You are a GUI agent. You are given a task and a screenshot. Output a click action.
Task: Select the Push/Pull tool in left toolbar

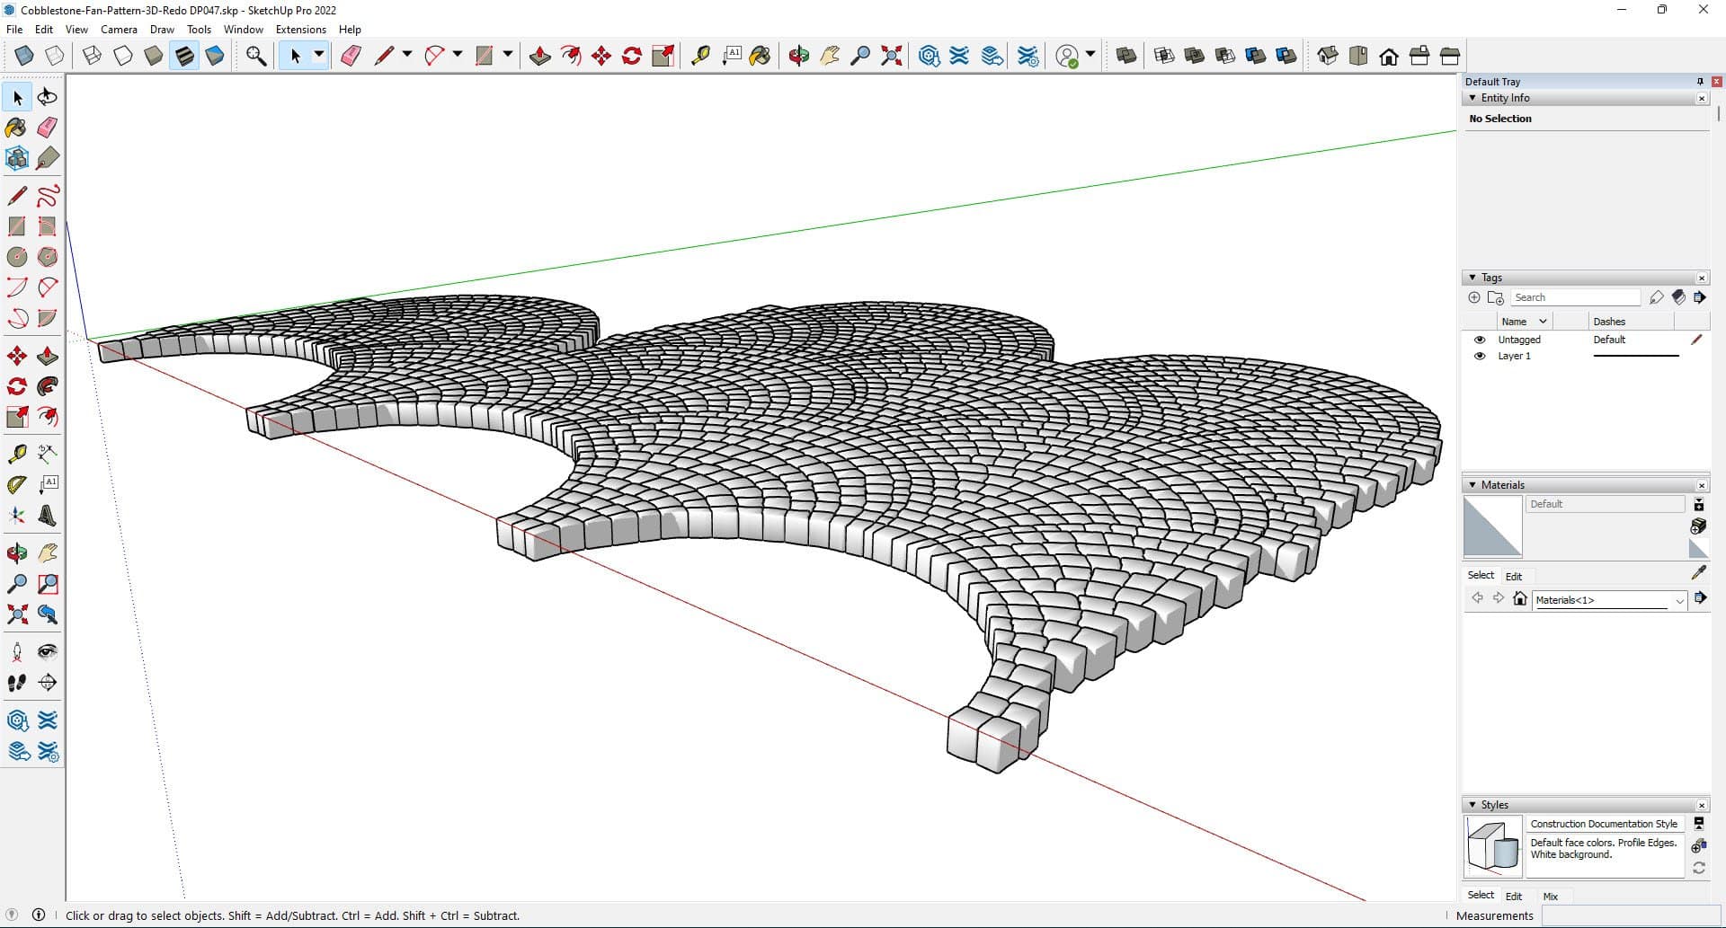click(x=48, y=357)
